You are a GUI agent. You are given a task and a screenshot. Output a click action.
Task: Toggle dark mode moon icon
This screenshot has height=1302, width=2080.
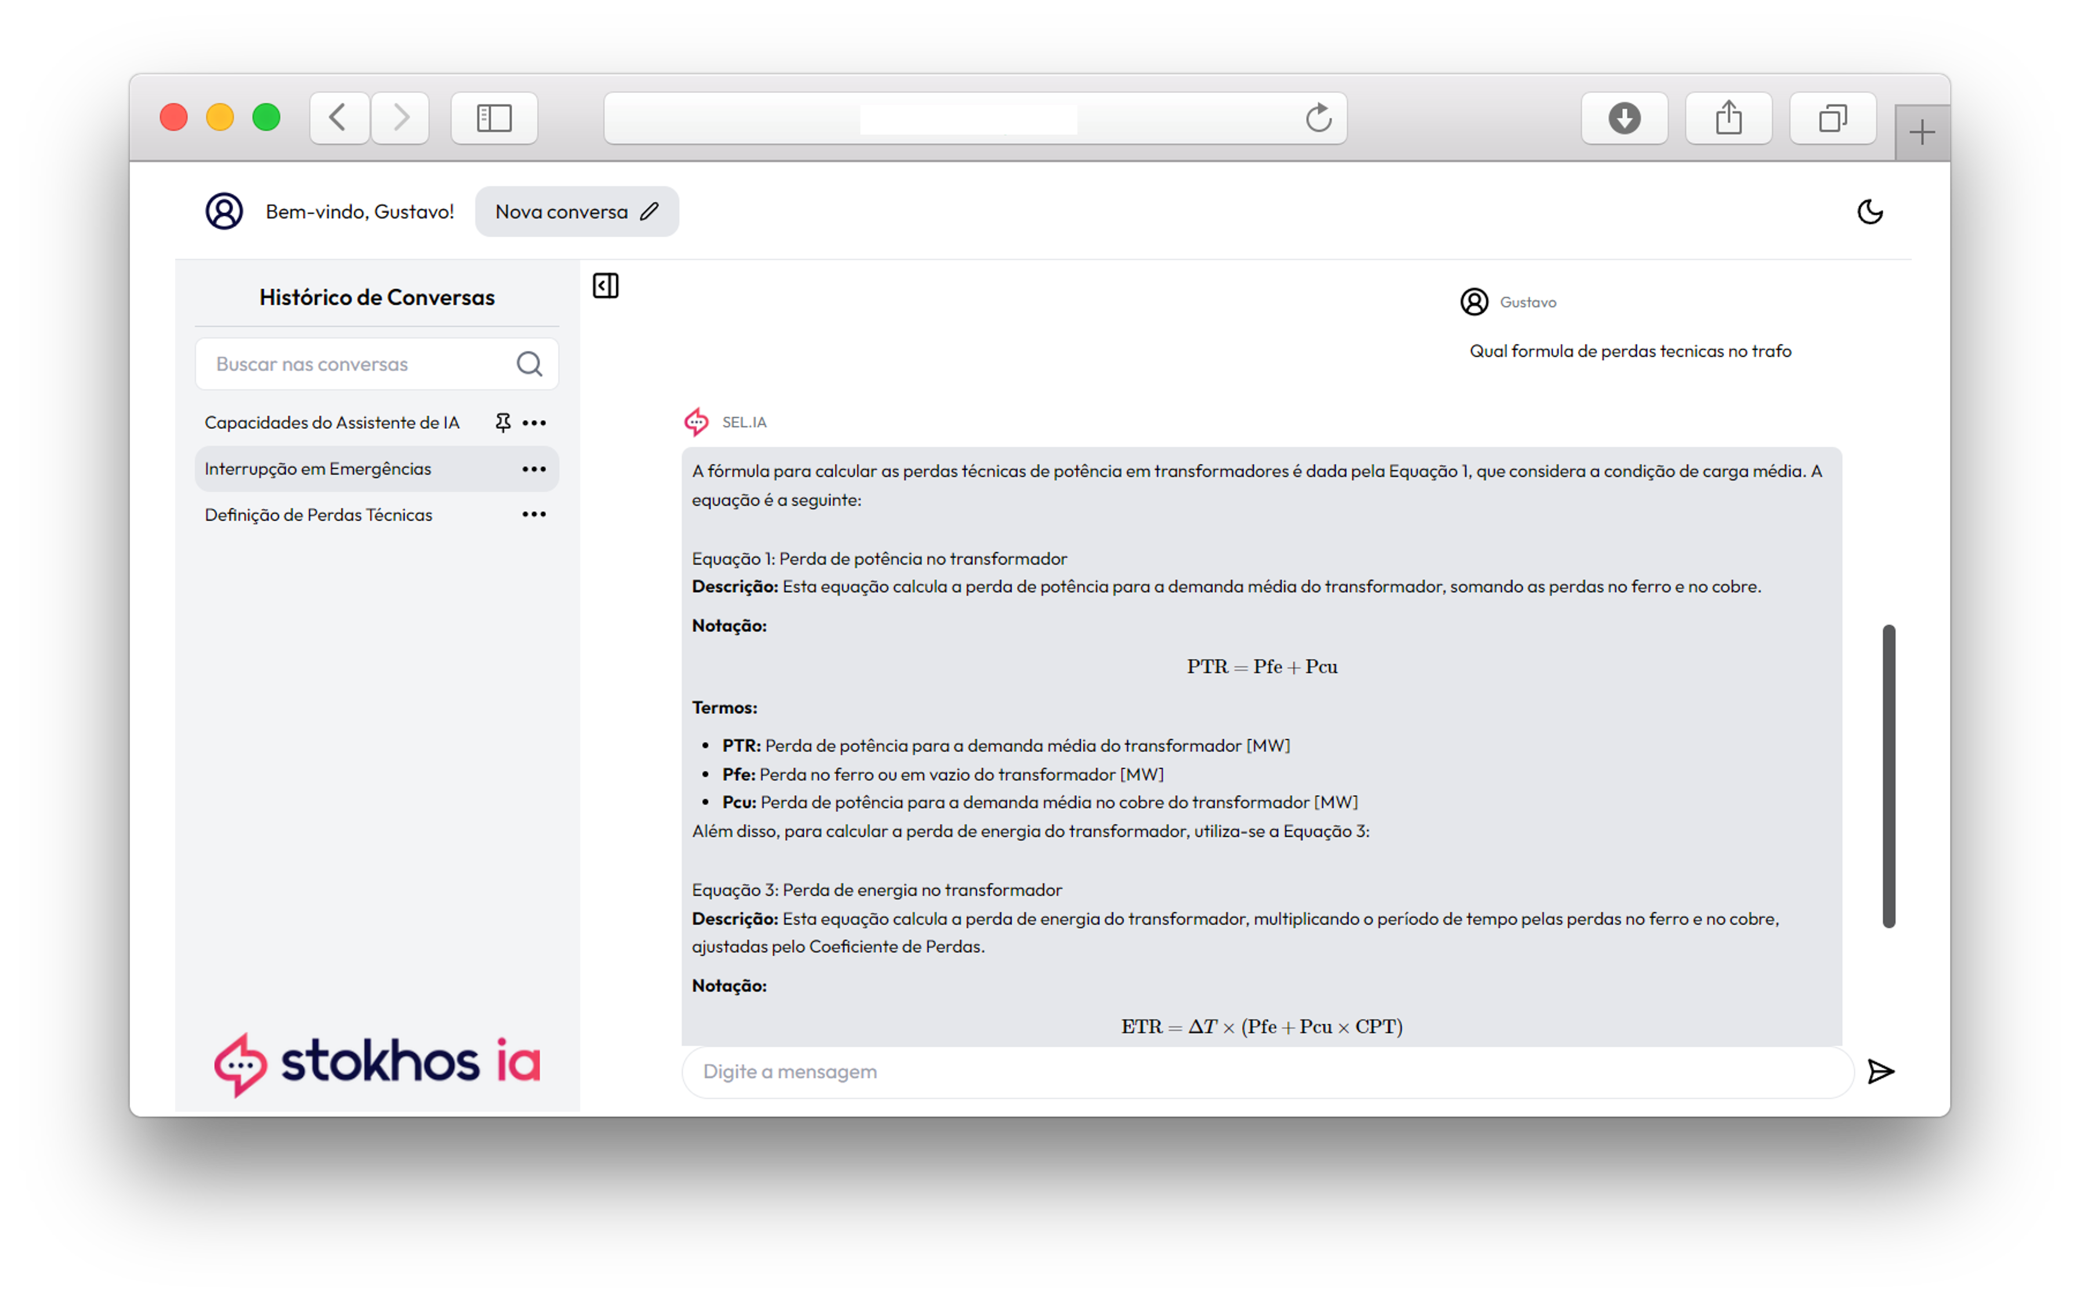1869,212
